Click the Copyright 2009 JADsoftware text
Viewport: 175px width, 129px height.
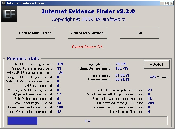click(x=88, y=19)
